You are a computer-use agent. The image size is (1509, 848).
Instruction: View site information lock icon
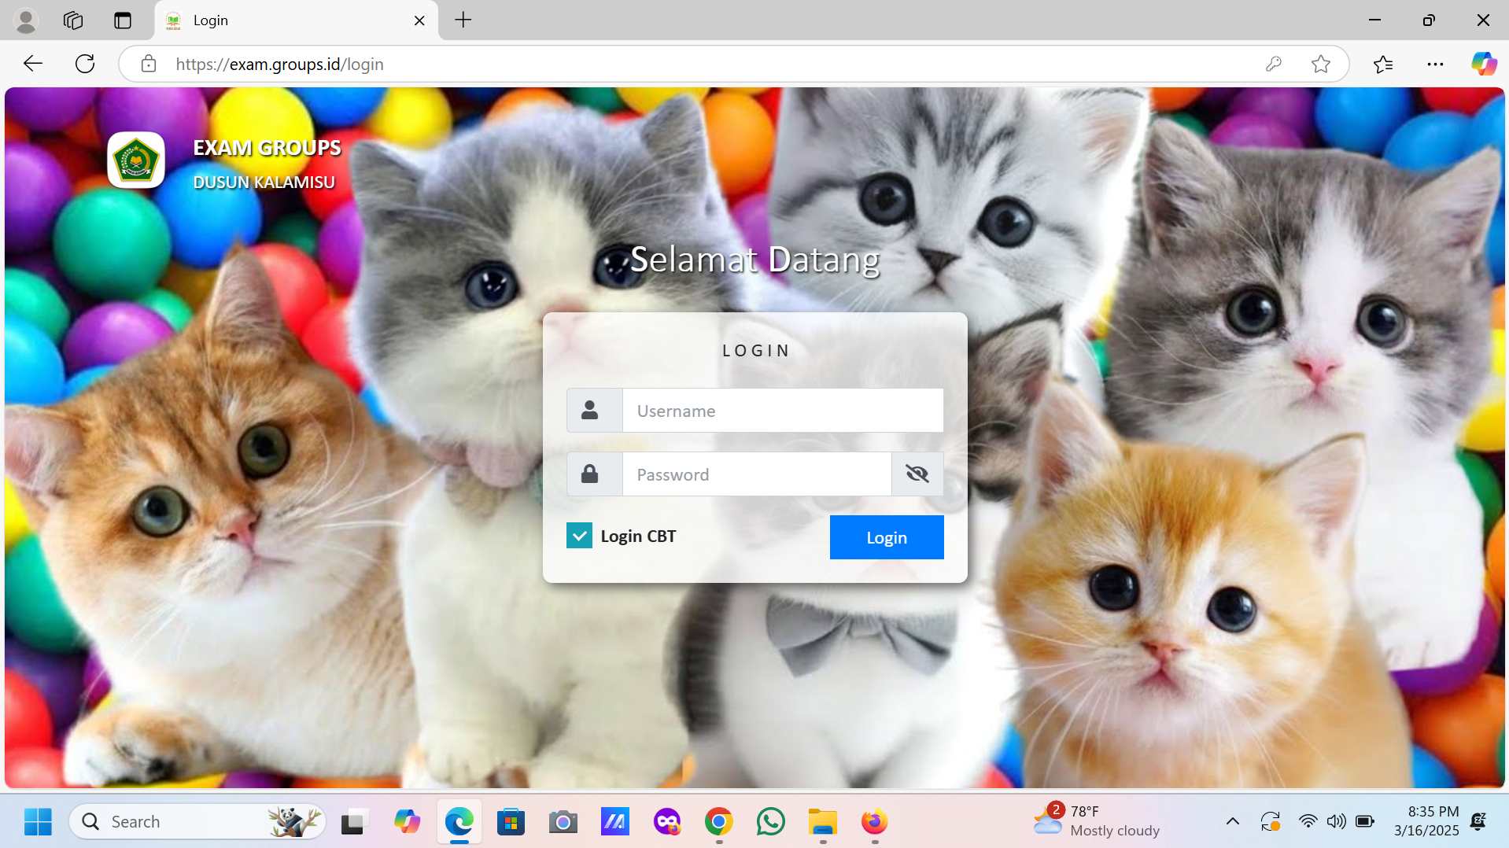click(x=149, y=64)
